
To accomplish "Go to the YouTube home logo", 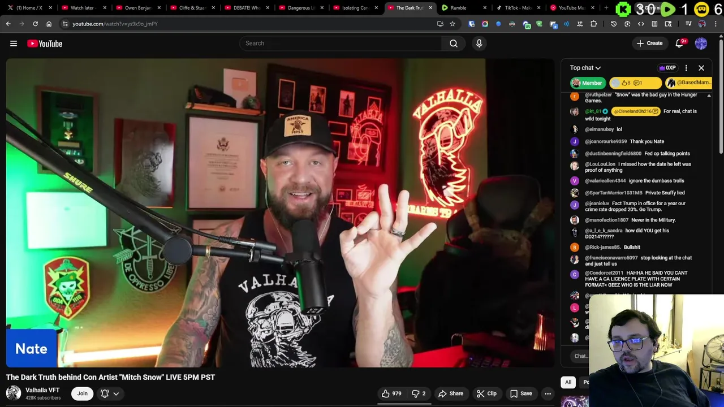I will (x=45, y=44).
